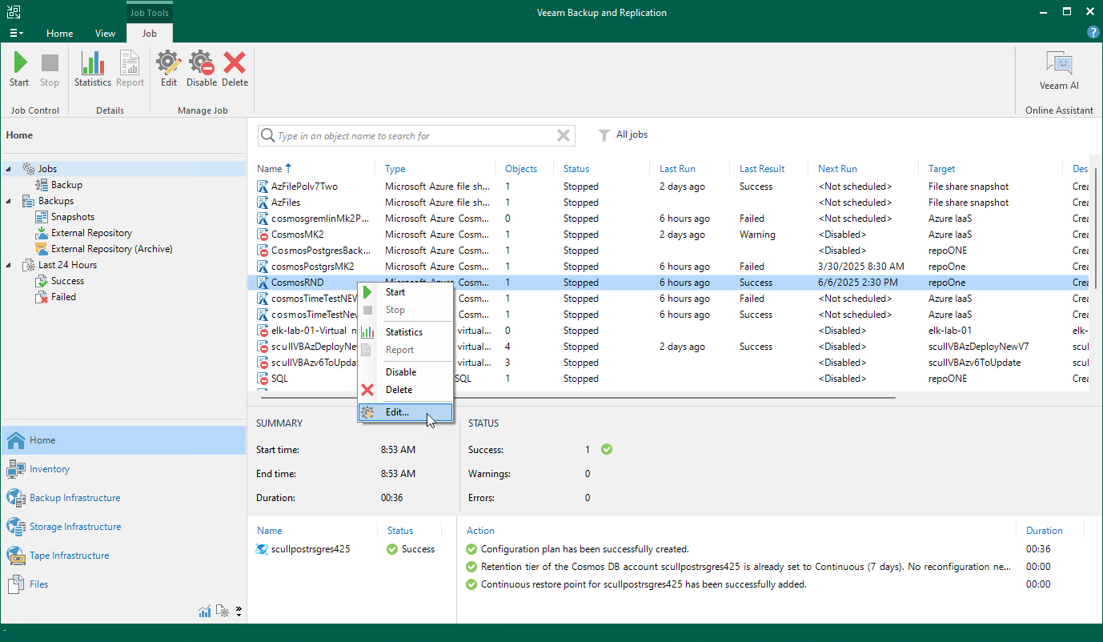The image size is (1103, 642).
Task: Clear the search field with X
Action: point(564,136)
